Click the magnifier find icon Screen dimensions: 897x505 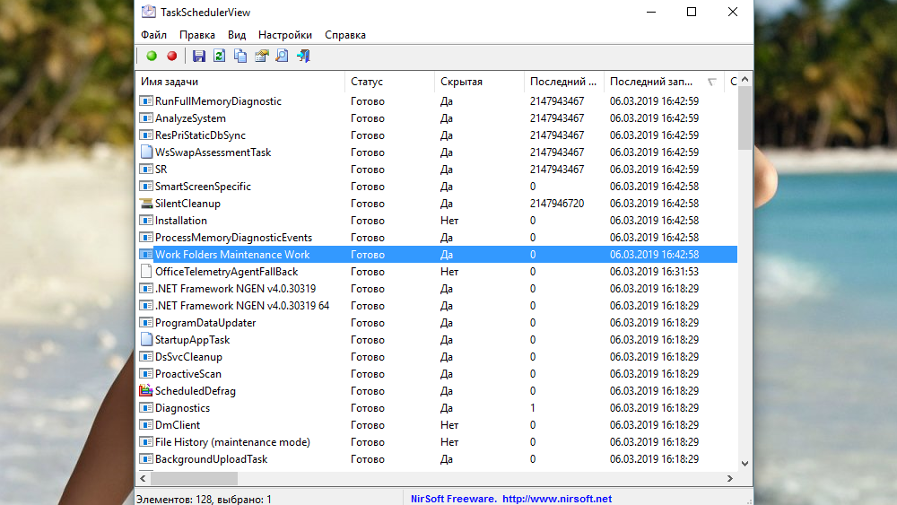282,57
